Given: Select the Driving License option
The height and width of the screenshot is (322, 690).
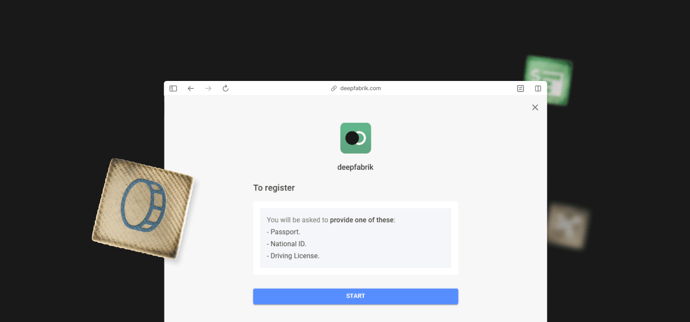Looking at the screenshot, I should click(x=293, y=255).
